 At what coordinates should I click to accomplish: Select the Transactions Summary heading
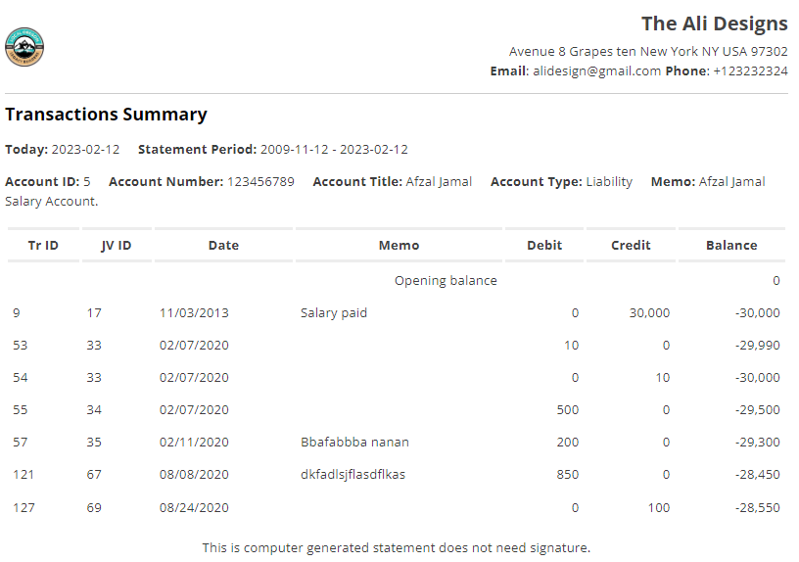coord(106,115)
